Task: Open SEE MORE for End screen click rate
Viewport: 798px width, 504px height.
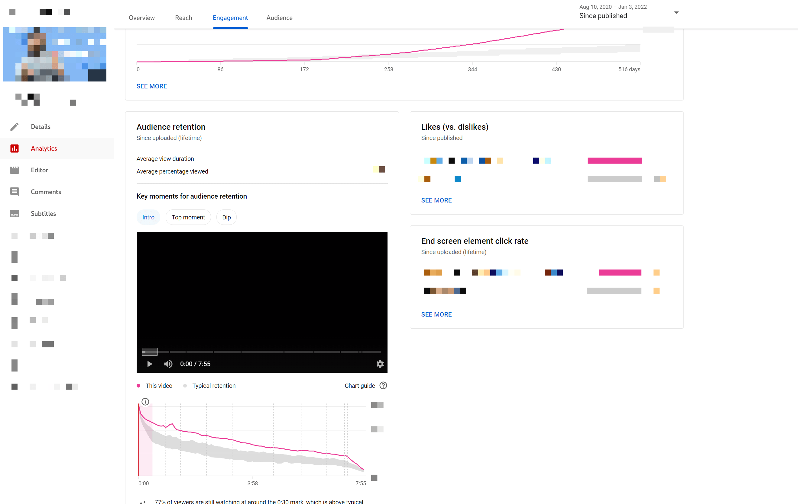Action: 436,314
